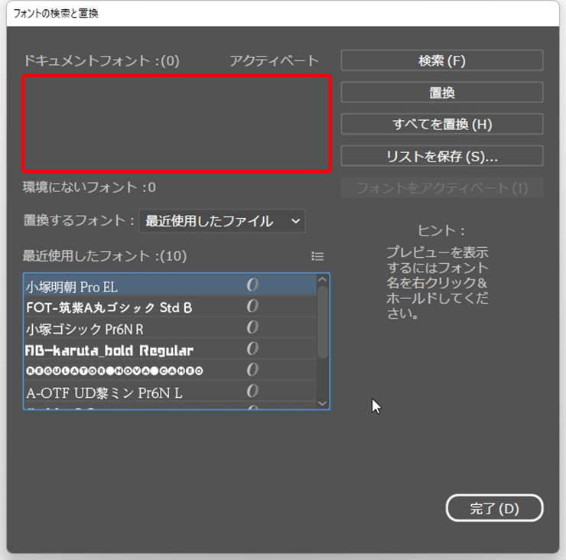Open リストを保存 (S)... dialog
The image size is (566, 560).
(x=441, y=156)
